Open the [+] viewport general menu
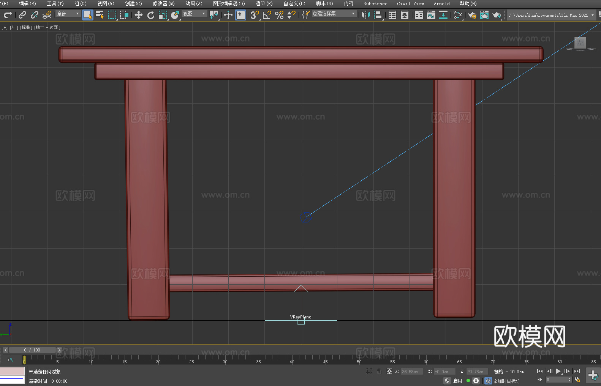The image size is (601, 386). [x=5, y=27]
